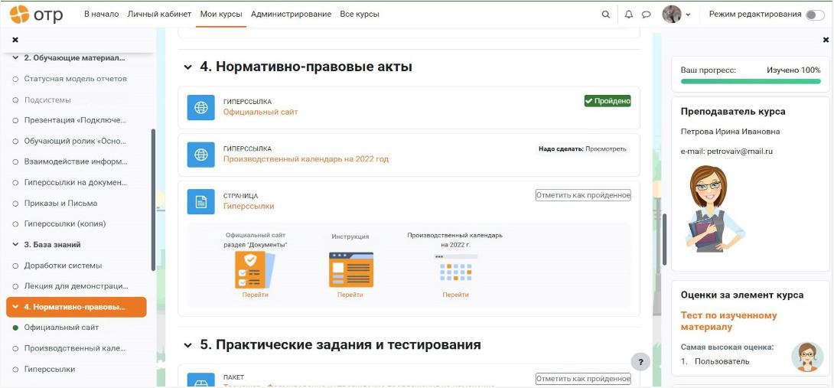Go to Администрирование in top menu
This screenshot has width=834, height=388.
click(x=291, y=15)
